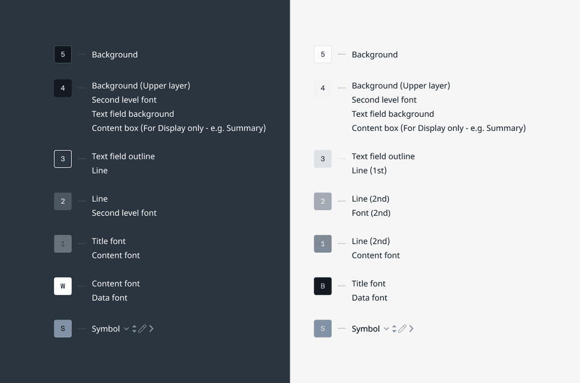580x383 pixels.
Task: Click the "Text field outline" label, light panel
Action: click(x=383, y=156)
